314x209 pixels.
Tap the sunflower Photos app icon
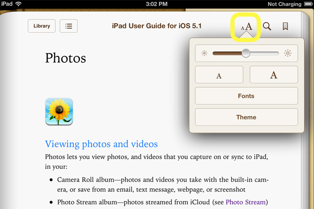tap(59, 112)
